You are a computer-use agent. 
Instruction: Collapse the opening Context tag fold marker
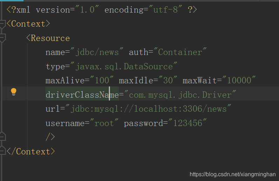click(2, 24)
